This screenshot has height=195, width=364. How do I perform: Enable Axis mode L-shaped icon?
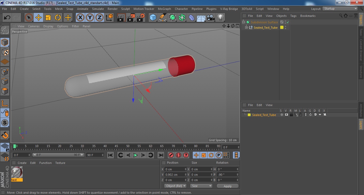coord(5,103)
